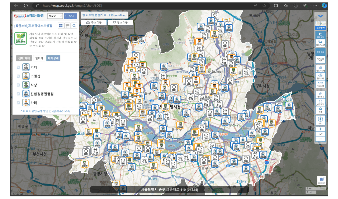The height and width of the screenshot is (199, 338).
Task: Zoom out with the minus button
Action: pyautogui.click(x=320, y=139)
